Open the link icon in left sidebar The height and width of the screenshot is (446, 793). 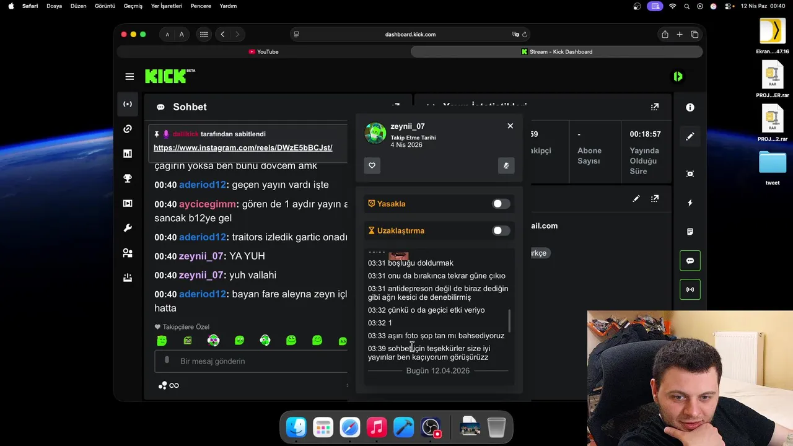tap(128, 129)
